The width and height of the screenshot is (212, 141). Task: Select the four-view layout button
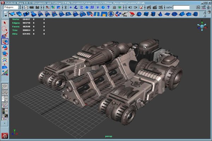point(5,92)
